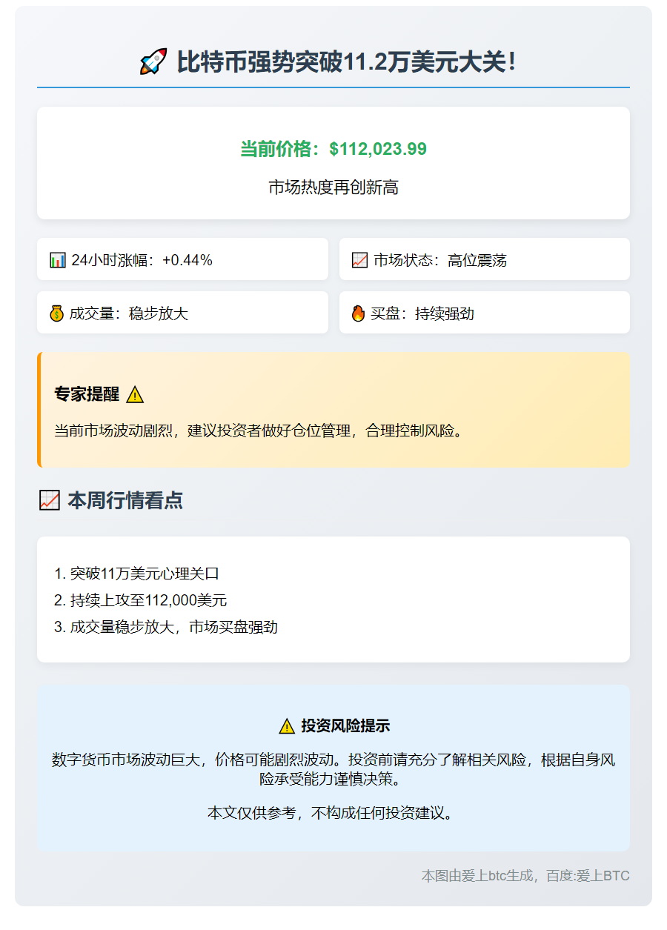Click the trending chart icon beside 市场状态
667x930 pixels.
[x=359, y=260]
